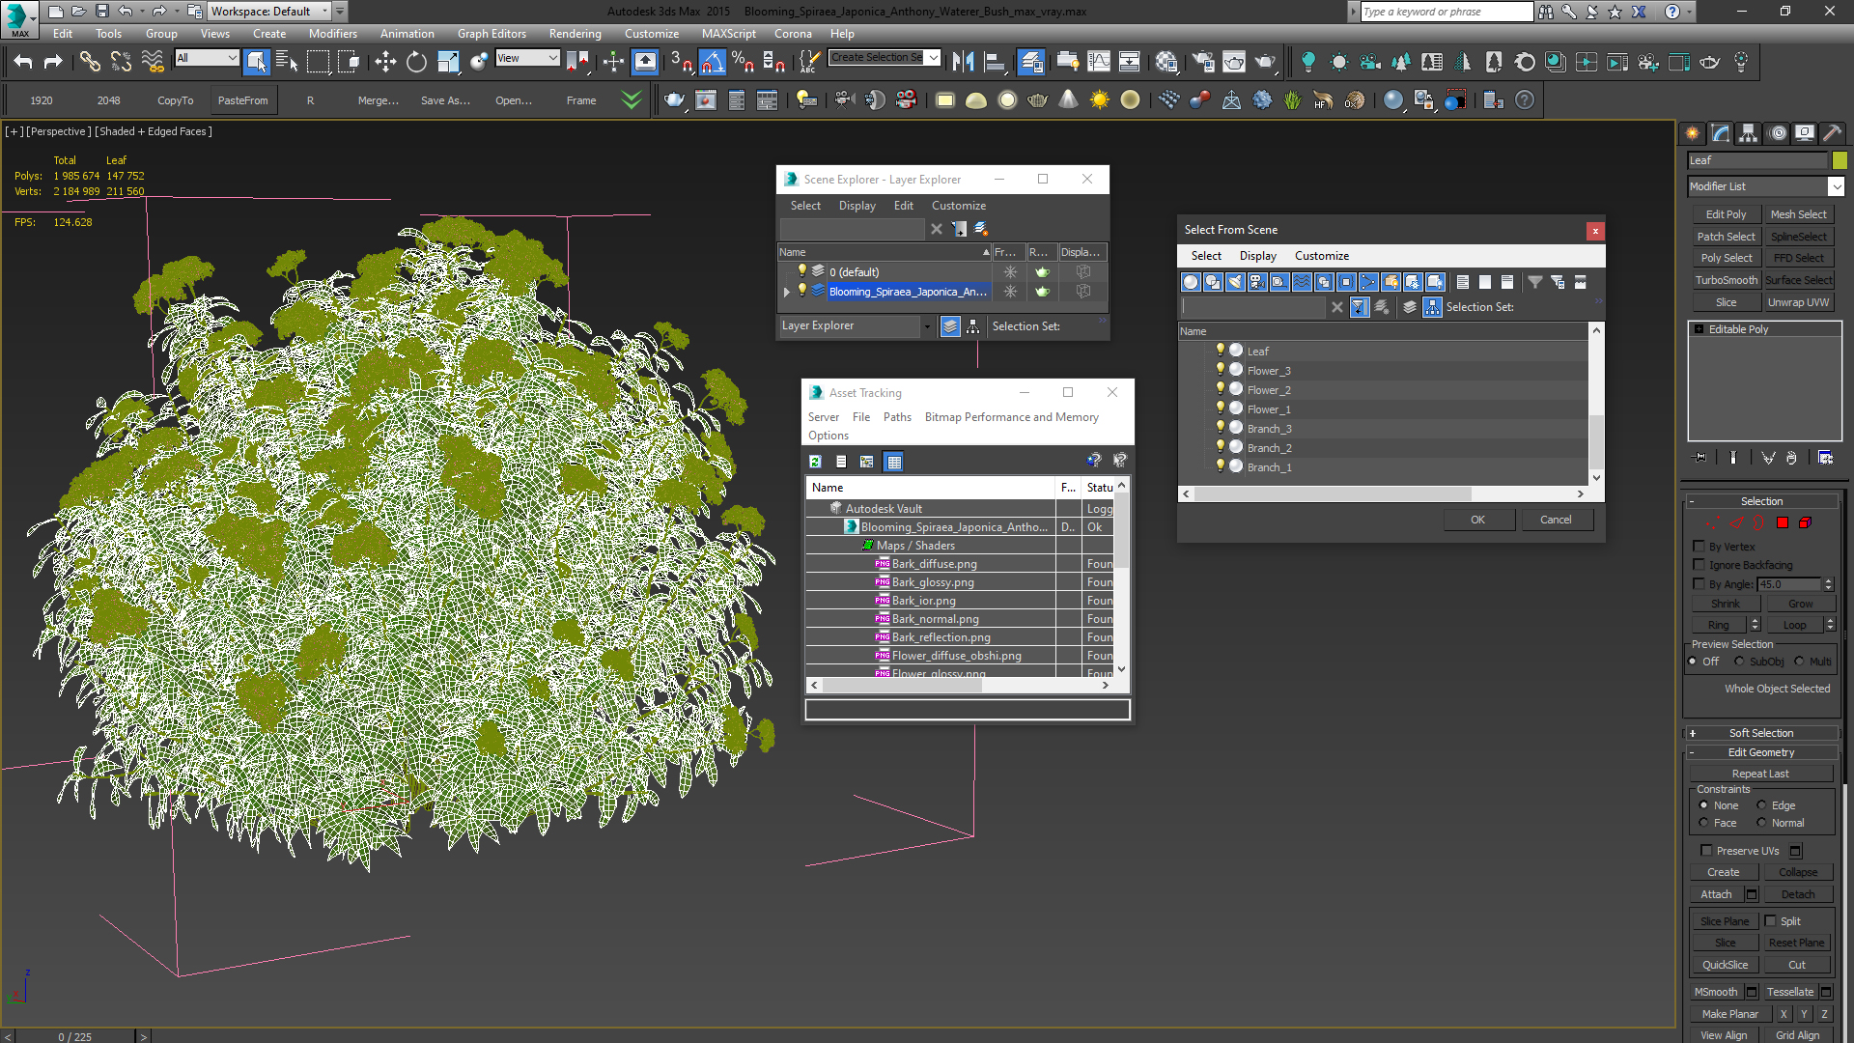Collapse the Selection rollout
The image size is (1854, 1043).
[1761, 501]
